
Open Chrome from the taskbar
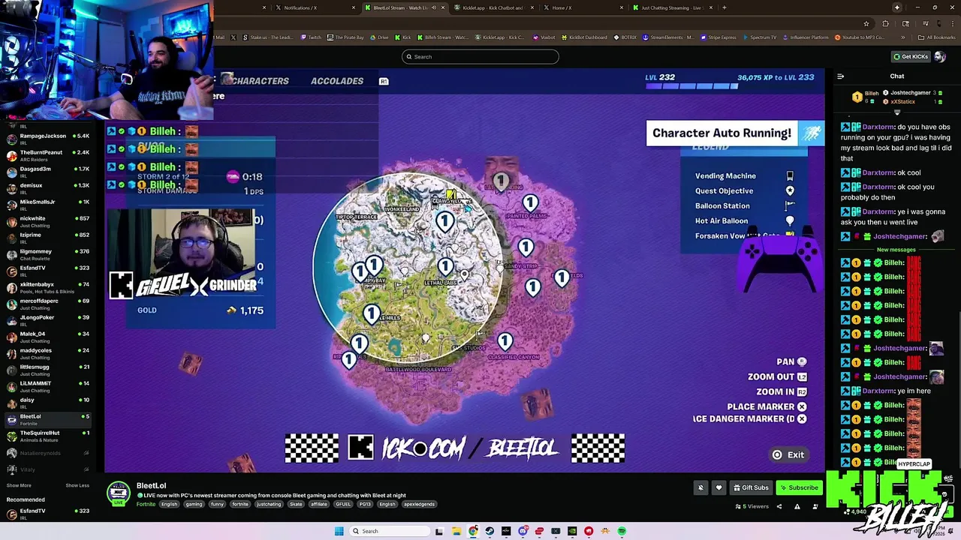click(473, 531)
